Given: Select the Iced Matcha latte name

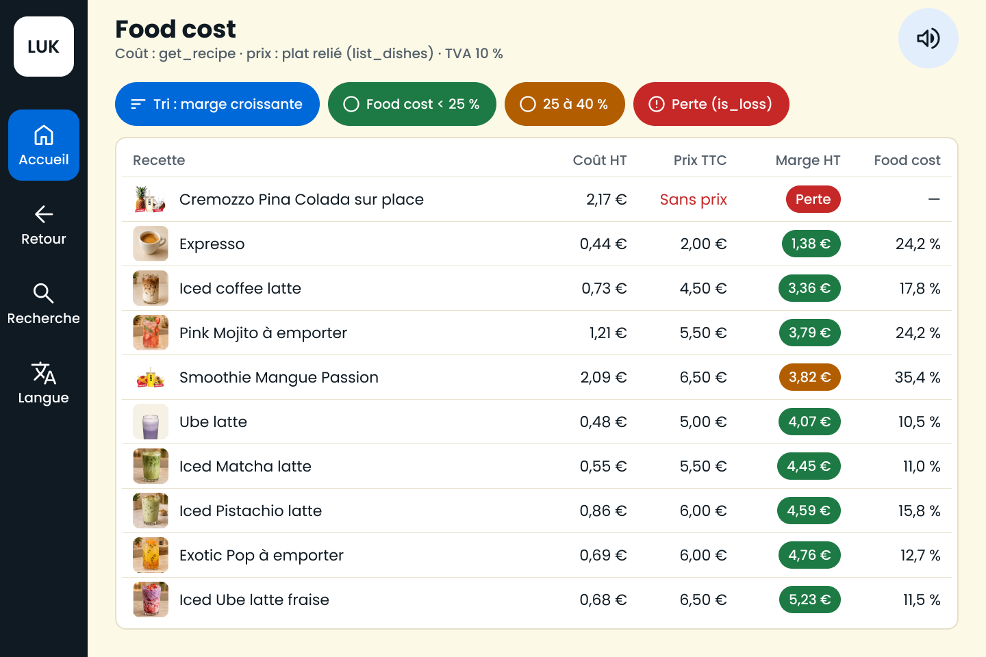Looking at the screenshot, I should [x=245, y=466].
